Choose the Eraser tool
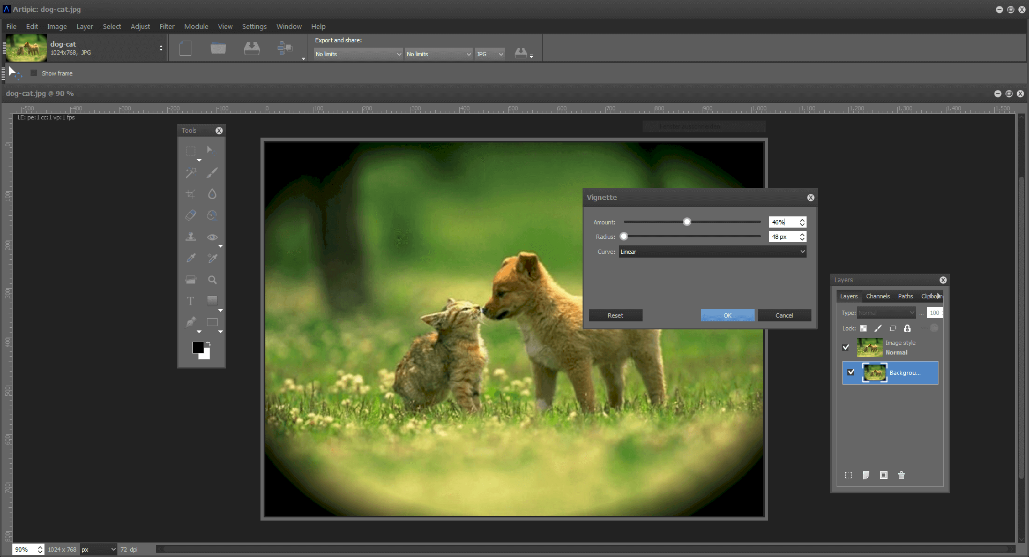Screen dimensions: 1029x557 point(191,215)
